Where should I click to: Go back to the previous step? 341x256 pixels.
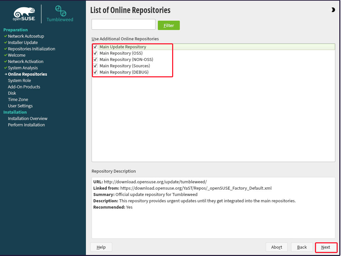(302, 247)
